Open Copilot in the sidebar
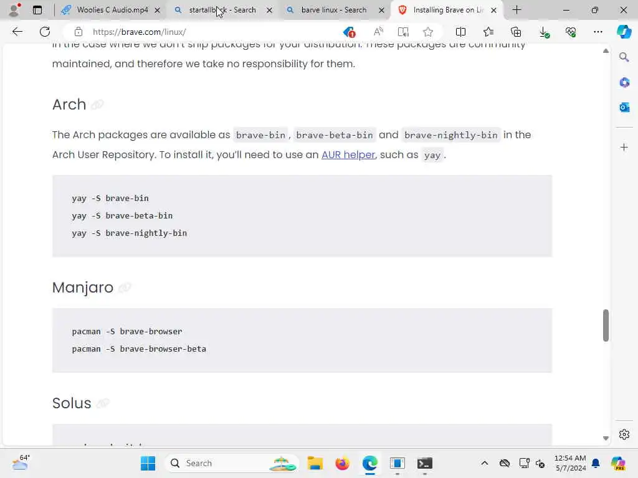 point(624,32)
